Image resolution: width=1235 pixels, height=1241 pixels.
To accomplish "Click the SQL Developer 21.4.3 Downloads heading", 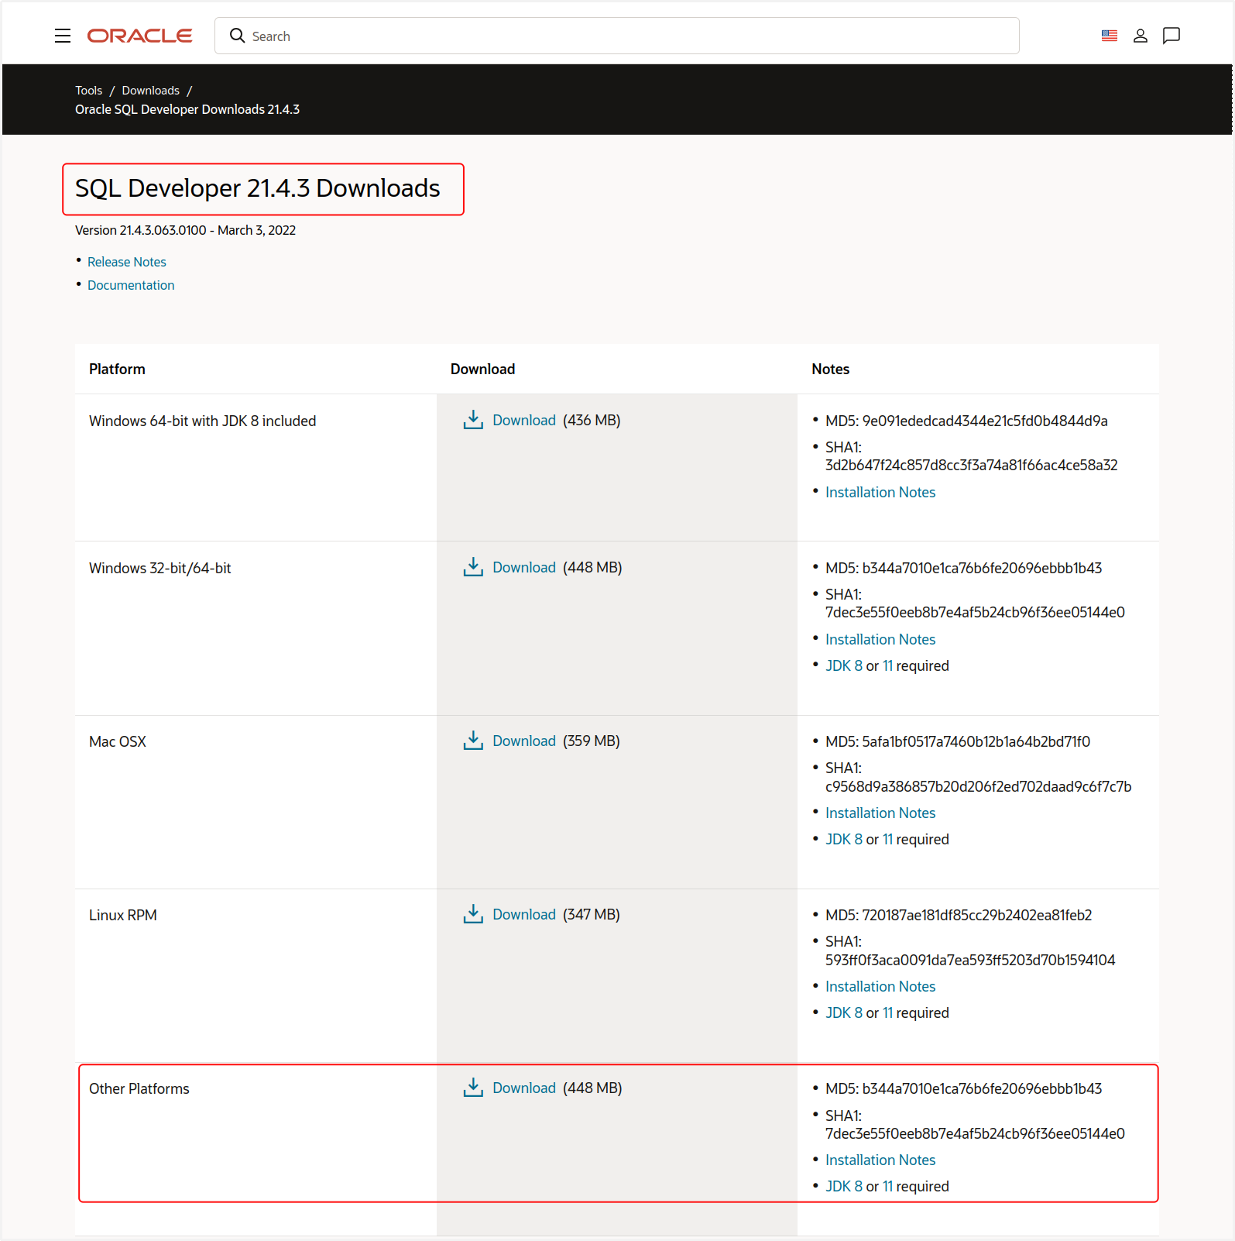I will click(x=258, y=188).
